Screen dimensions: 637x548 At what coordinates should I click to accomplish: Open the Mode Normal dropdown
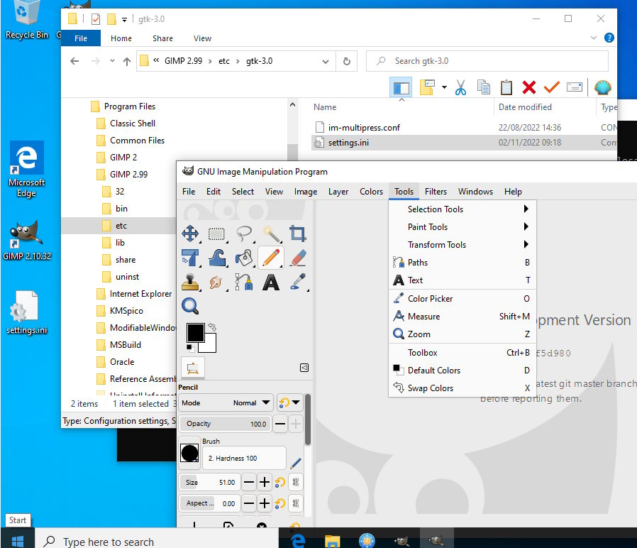pos(226,402)
